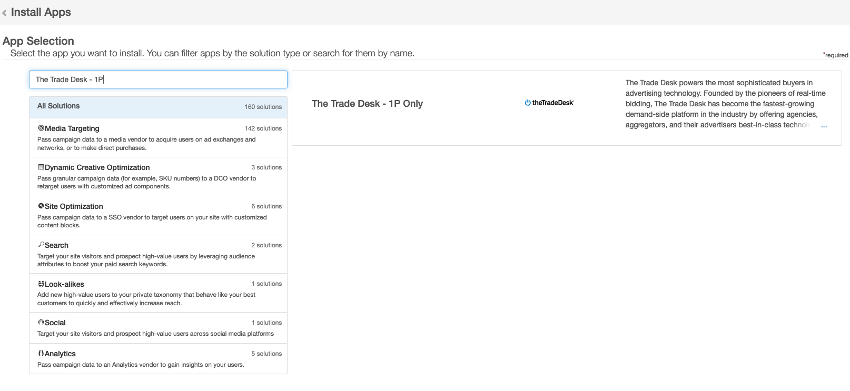Select the All Solutions filter
This screenshot has width=850, height=391.
tap(158, 107)
